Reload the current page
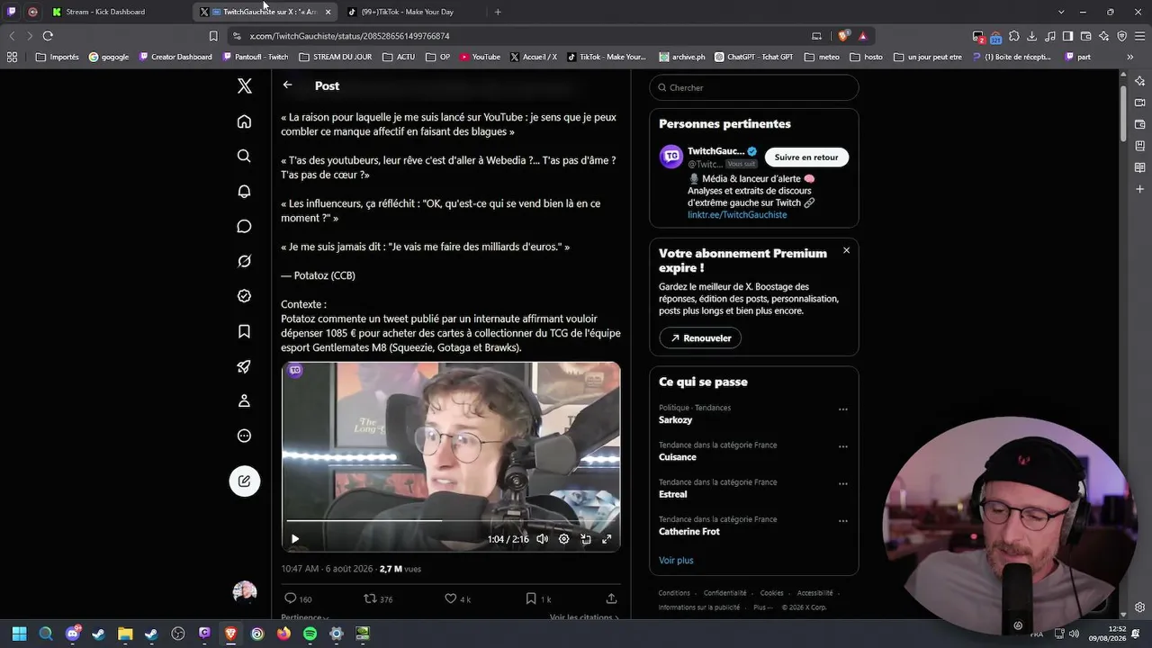Viewport: 1152px width, 648px height. tap(48, 36)
